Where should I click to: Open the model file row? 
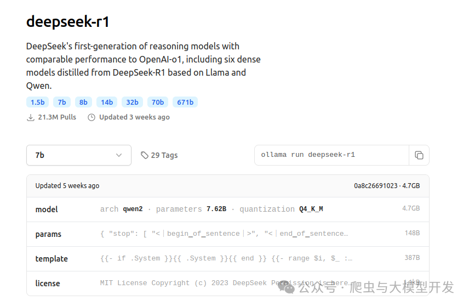coord(228,209)
